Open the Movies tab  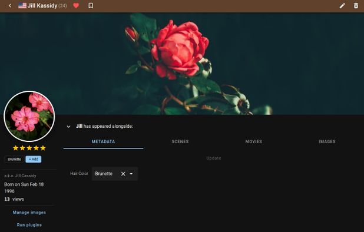(253, 141)
